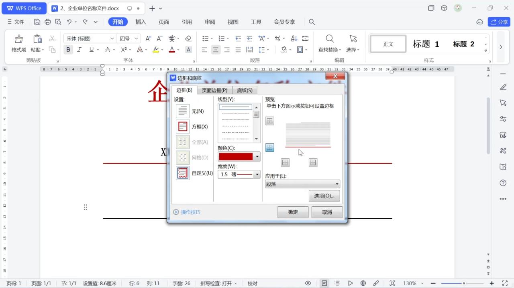Image resolution: width=514 pixels, height=288 pixels.
Task: Open the 审阅 ribbon tab
Action: click(210, 22)
